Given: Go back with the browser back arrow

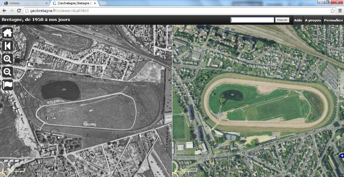Looking at the screenshot, I should pyautogui.click(x=4, y=10).
